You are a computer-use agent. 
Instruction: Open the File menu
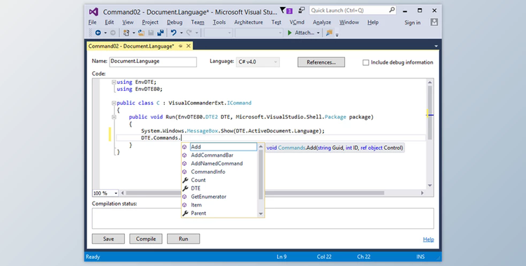click(x=93, y=22)
